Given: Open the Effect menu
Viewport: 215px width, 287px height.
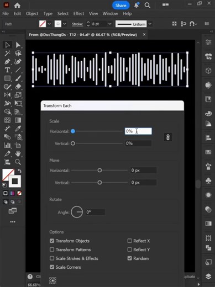Looking at the screenshot, I should (x=78, y=14).
